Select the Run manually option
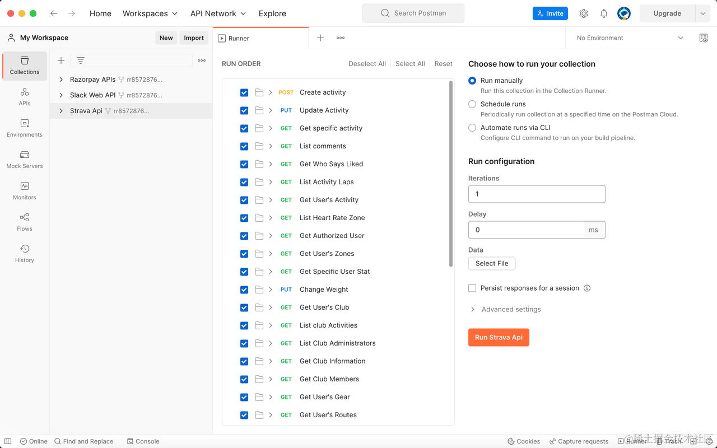The image size is (717, 448). 472,81
